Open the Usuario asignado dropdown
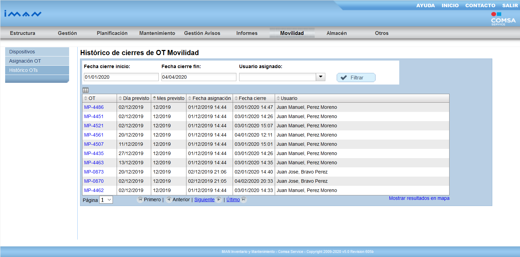This screenshot has height=257, width=520. tap(320, 77)
